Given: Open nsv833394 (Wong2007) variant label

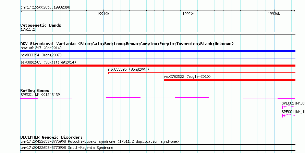Looking at the screenshot, I should [x=41, y=55].
